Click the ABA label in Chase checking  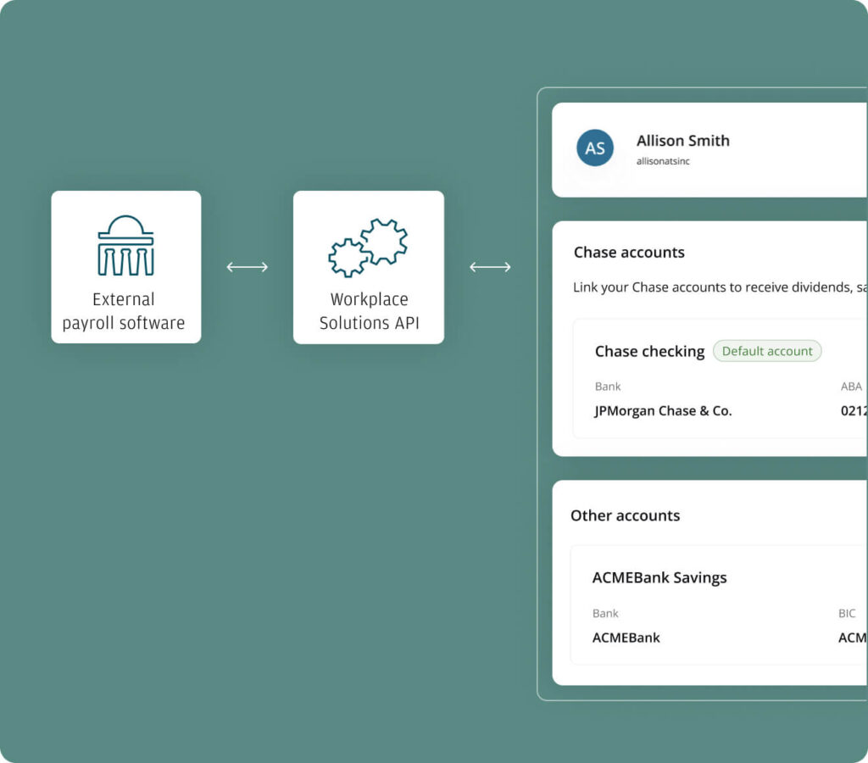click(850, 387)
